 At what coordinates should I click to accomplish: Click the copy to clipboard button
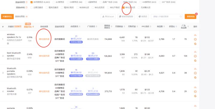coord(126,17)
